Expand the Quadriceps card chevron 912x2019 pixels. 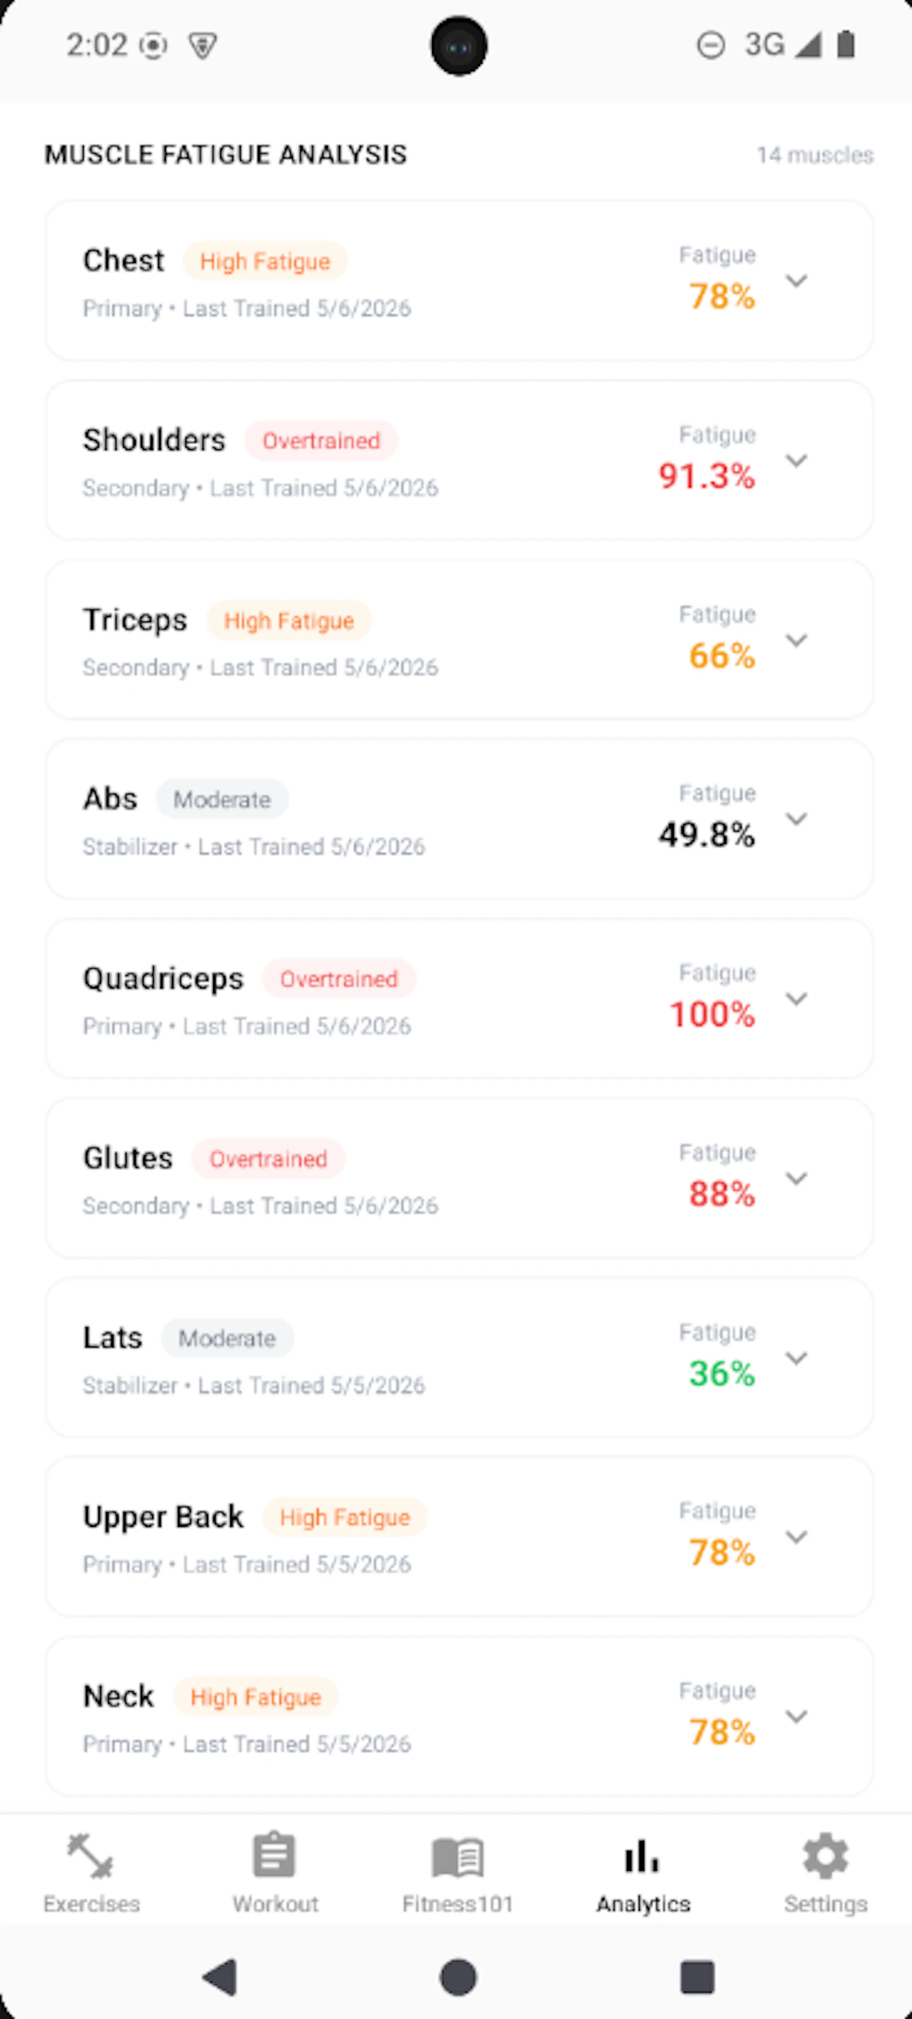click(796, 998)
